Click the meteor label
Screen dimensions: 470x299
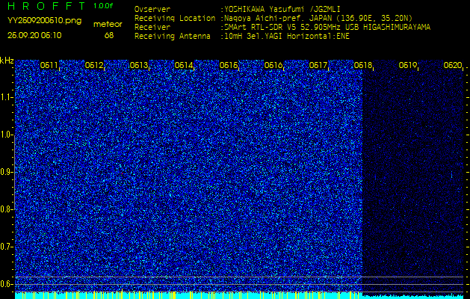tap(108, 25)
